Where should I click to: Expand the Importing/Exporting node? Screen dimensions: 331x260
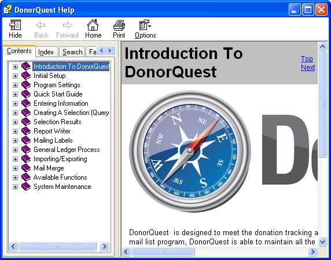pyautogui.click(x=15, y=159)
